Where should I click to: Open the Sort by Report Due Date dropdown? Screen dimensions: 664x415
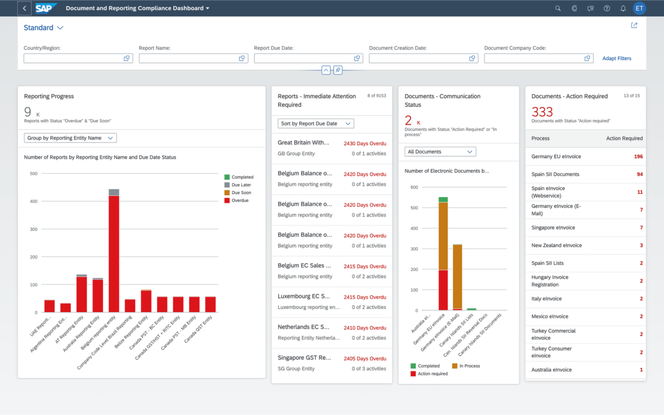point(315,124)
